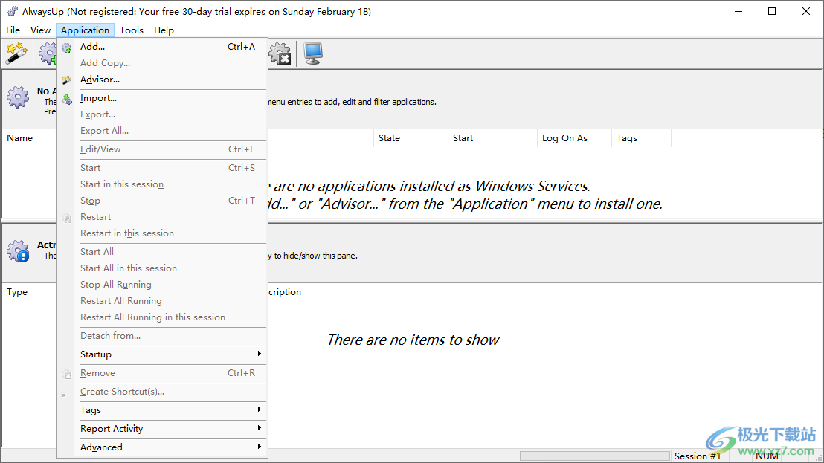Select the Add Copy... entry

162,63
